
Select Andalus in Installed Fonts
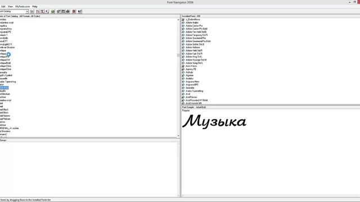click(x=190, y=79)
